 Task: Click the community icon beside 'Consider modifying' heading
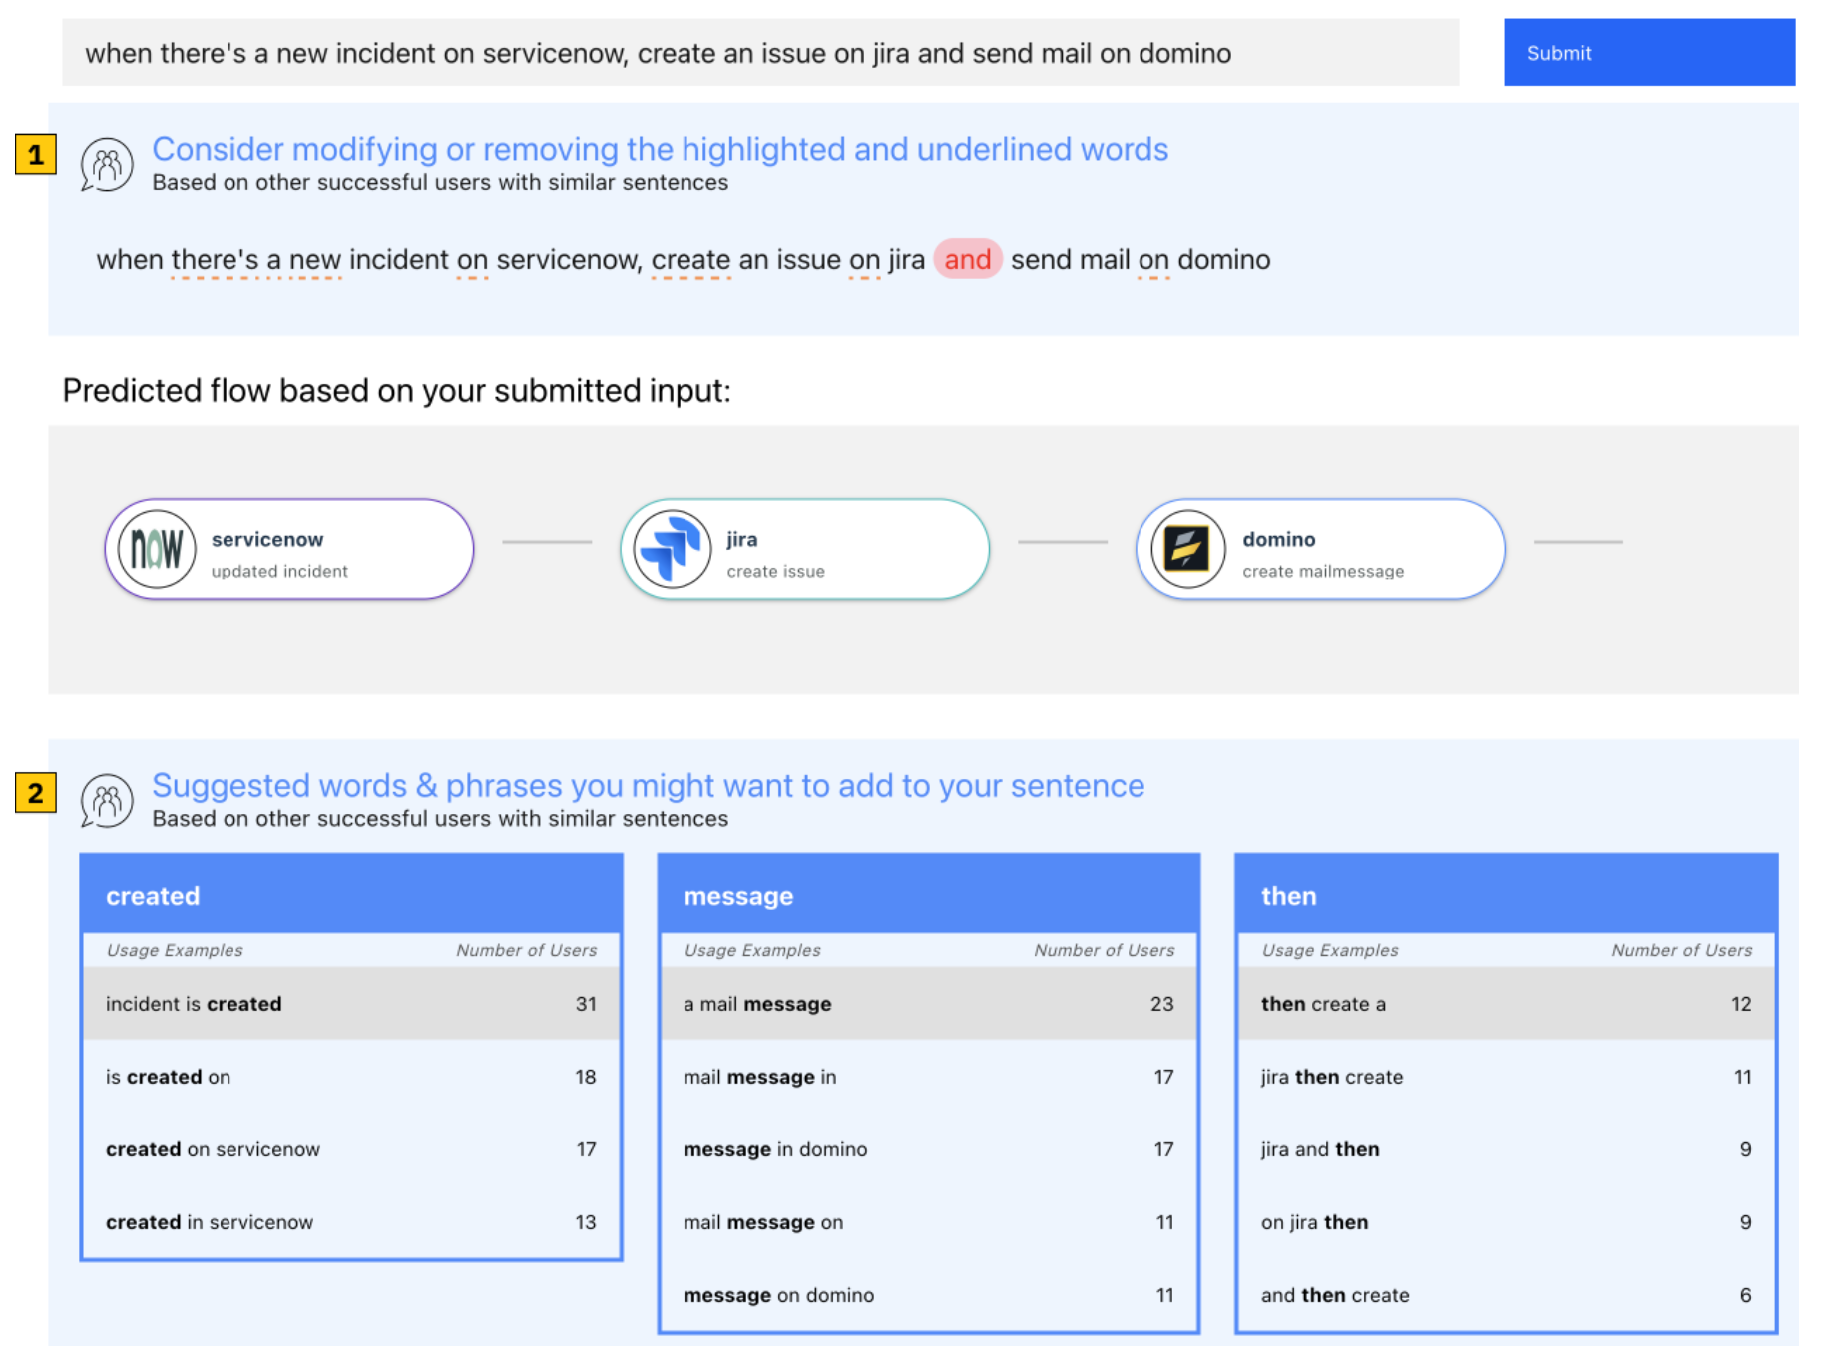[107, 164]
